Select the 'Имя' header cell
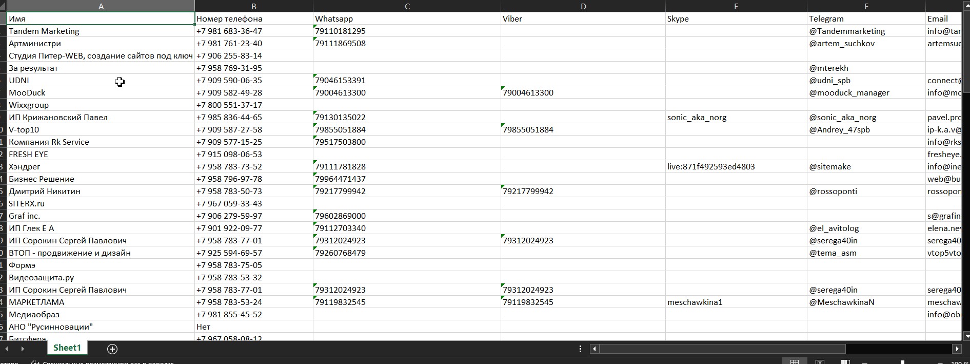 pos(101,18)
